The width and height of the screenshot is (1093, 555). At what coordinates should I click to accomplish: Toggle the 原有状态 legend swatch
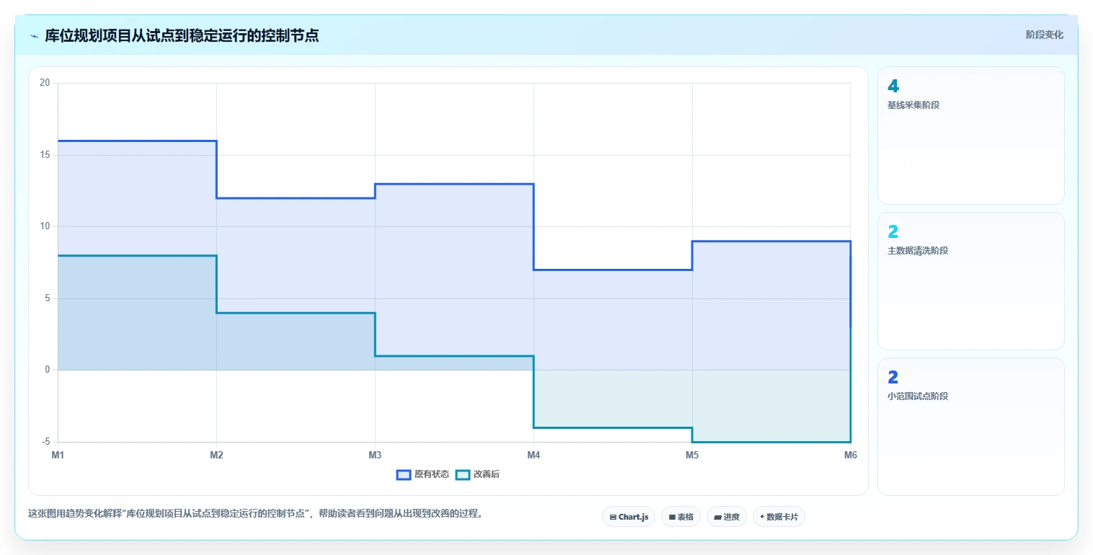[x=404, y=474]
